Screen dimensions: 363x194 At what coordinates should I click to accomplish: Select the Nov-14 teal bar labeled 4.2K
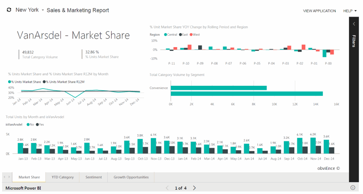click(x=313, y=146)
